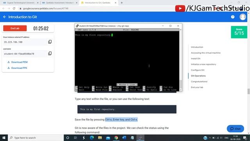The height and width of the screenshot is (141, 250).
Task: Go to Git Operations section
Action: 198,76
